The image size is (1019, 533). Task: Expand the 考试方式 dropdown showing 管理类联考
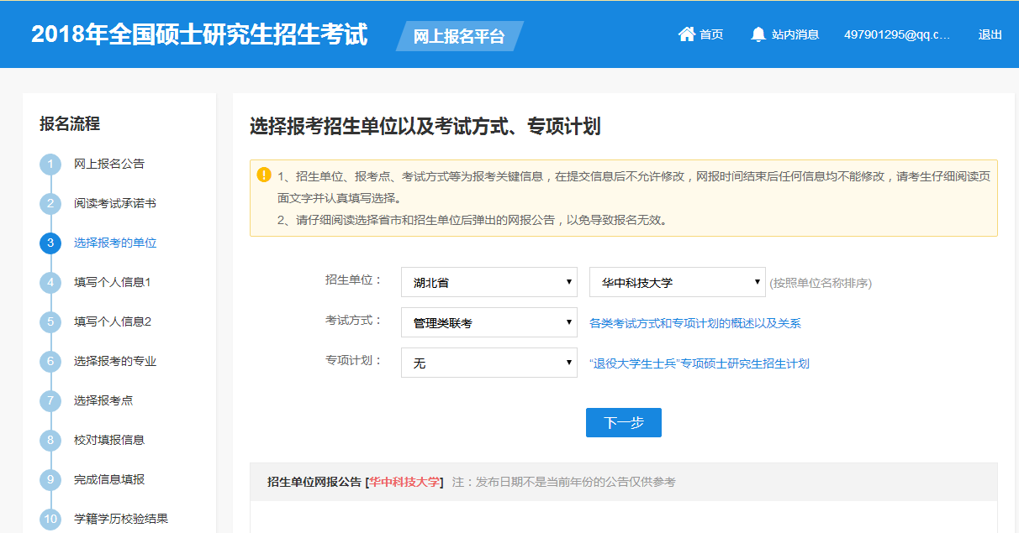click(x=488, y=323)
